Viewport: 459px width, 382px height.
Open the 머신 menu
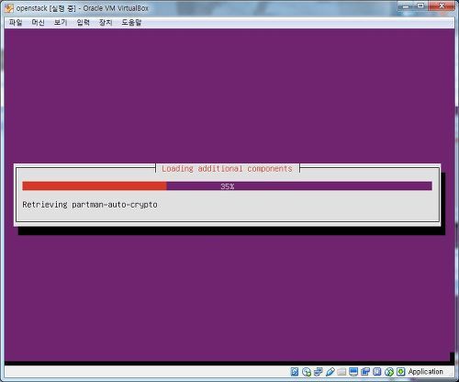coord(38,22)
